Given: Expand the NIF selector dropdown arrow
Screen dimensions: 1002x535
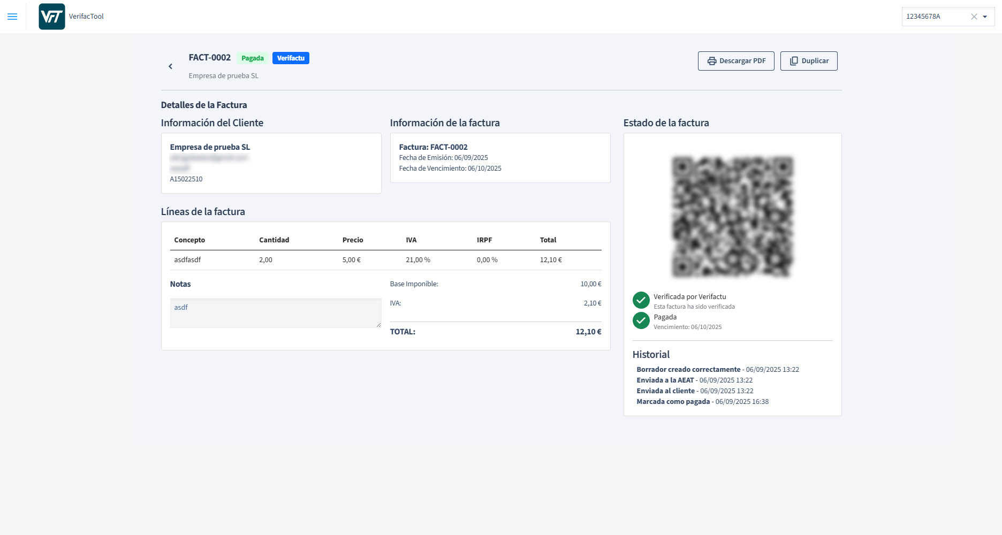Looking at the screenshot, I should (x=985, y=17).
